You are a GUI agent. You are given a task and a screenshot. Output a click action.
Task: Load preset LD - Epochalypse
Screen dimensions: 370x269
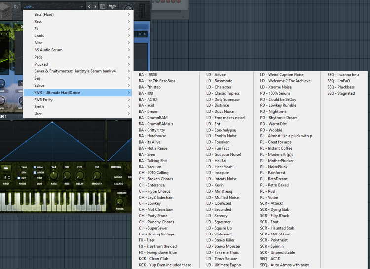pos(221,130)
